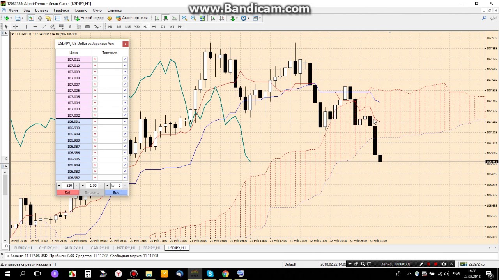This screenshot has height=280, width=499.
Task: Switch to the GBPJPY,H1 chart tab
Action: point(152,248)
